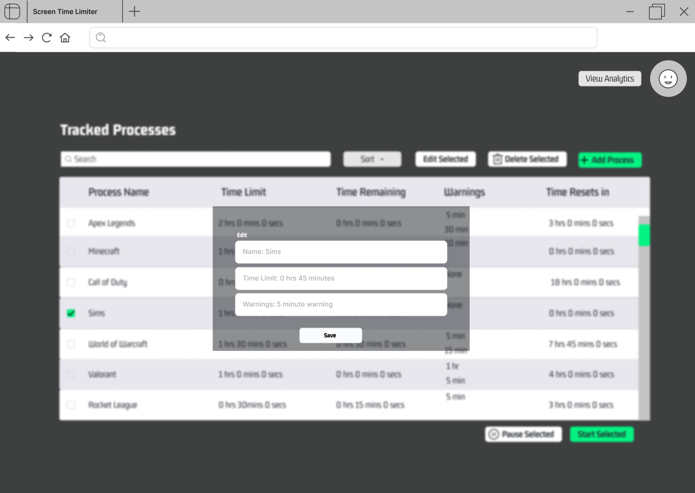Open a new tab with the plus icon
Image resolution: width=695 pixels, height=493 pixels.
134,11
